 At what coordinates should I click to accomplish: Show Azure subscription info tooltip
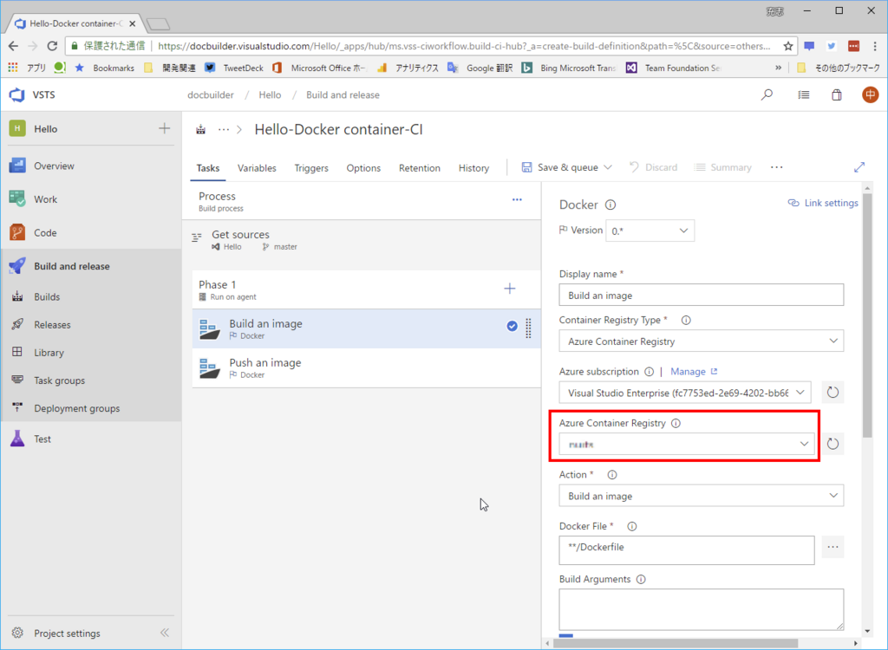[649, 372]
